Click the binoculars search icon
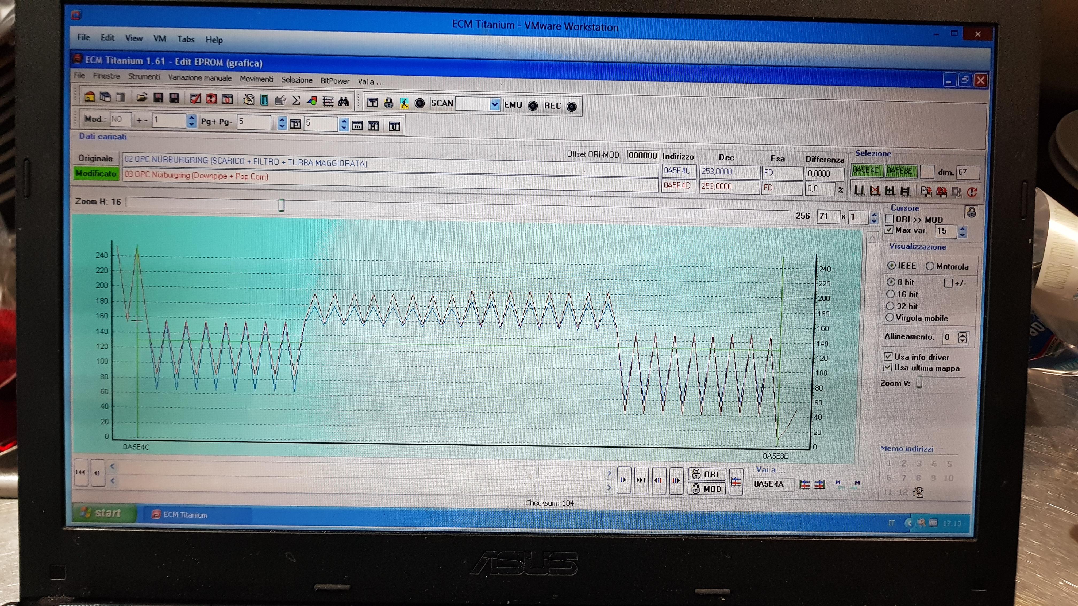The height and width of the screenshot is (606, 1078). pyautogui.click(x=344, y=101)
